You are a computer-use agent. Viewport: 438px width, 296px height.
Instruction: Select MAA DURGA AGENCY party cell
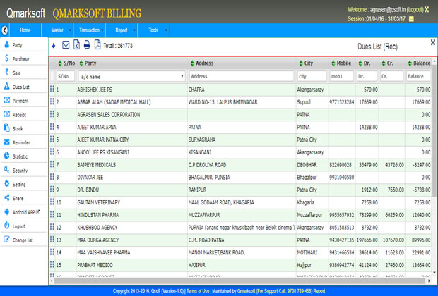[132, 240]
